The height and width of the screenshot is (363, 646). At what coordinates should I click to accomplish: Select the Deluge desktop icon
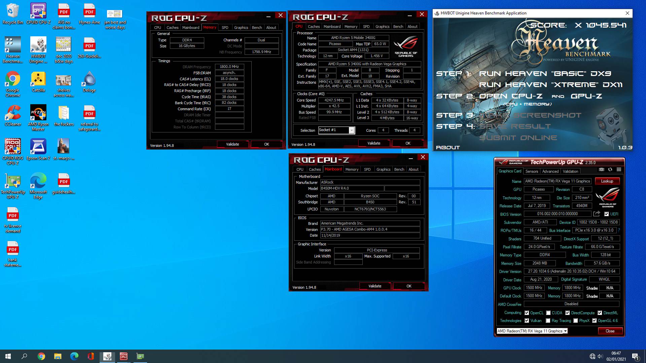(89, 82)
